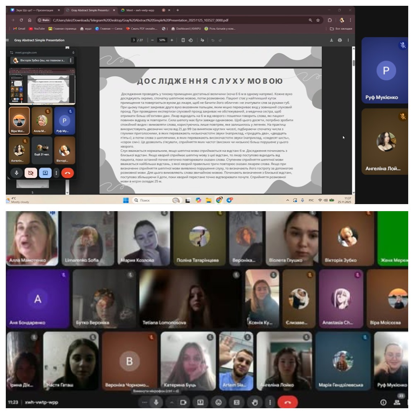This screenshot has width=414, height=414.
Task: Toggle the microphone in bottom Meet bar
Action: click(x=156, y=402)
